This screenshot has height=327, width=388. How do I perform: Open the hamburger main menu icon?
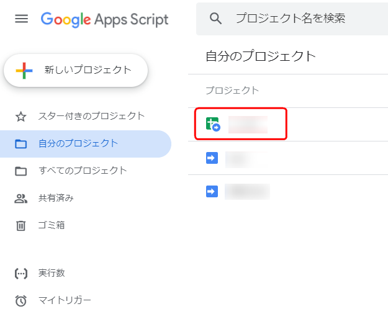click(21, 19)
